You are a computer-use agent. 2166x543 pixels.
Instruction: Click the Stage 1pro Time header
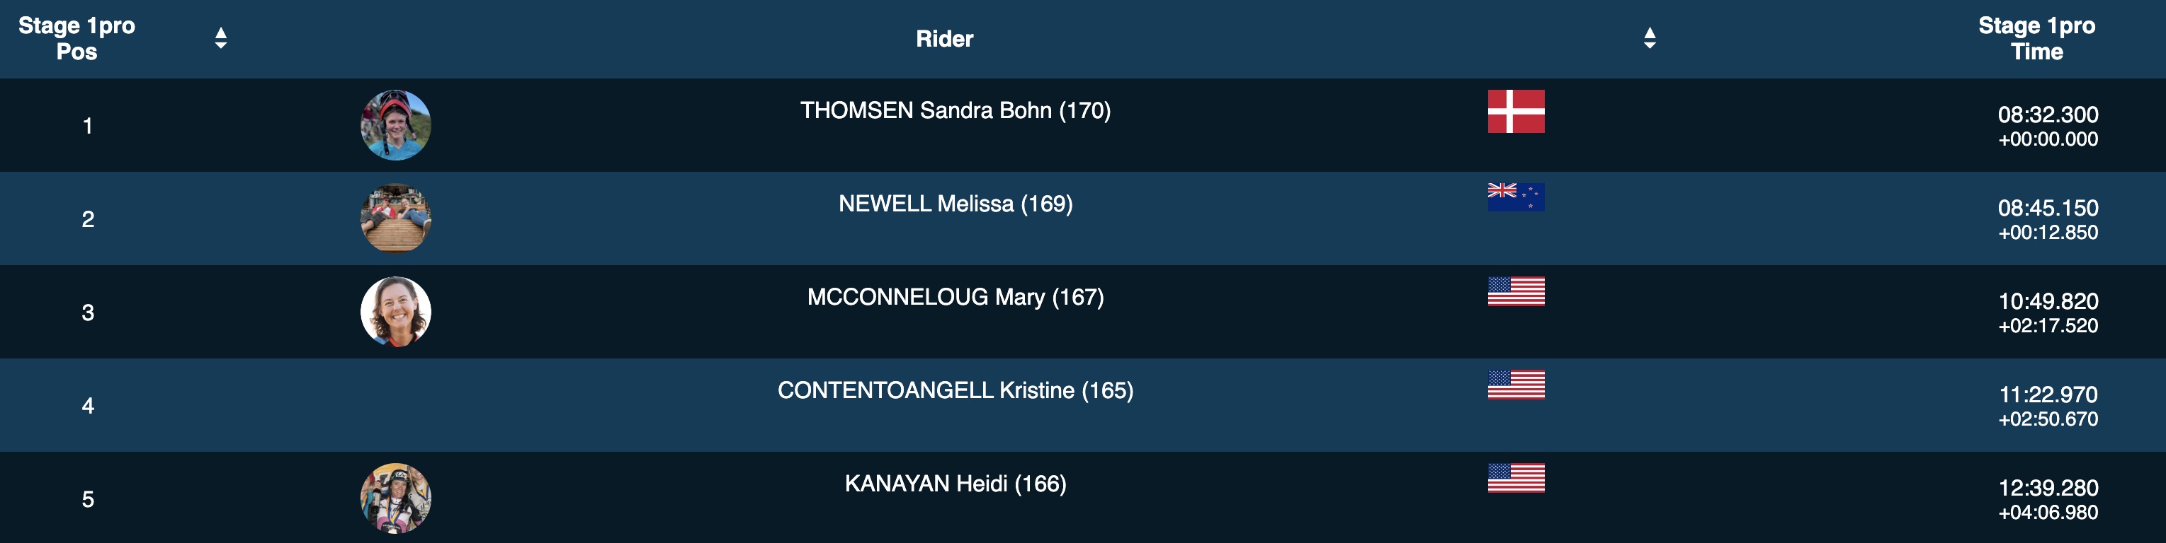[2036, 39]
